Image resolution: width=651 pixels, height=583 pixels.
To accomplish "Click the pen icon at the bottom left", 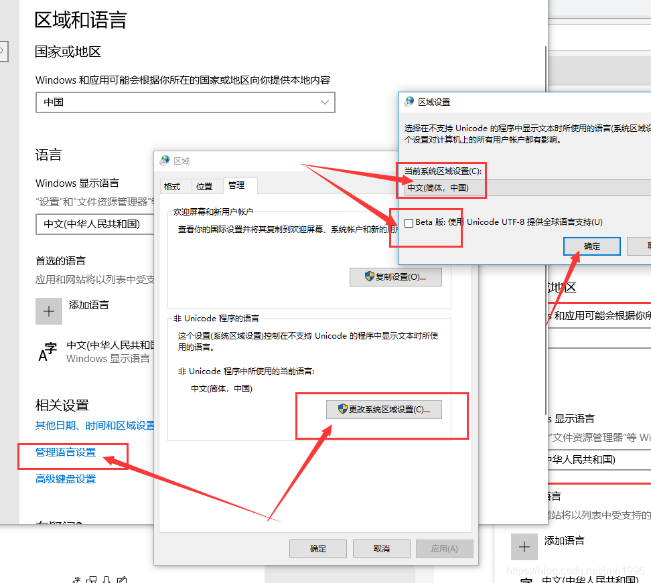I will pyautogui.click(x=123, y=578).
